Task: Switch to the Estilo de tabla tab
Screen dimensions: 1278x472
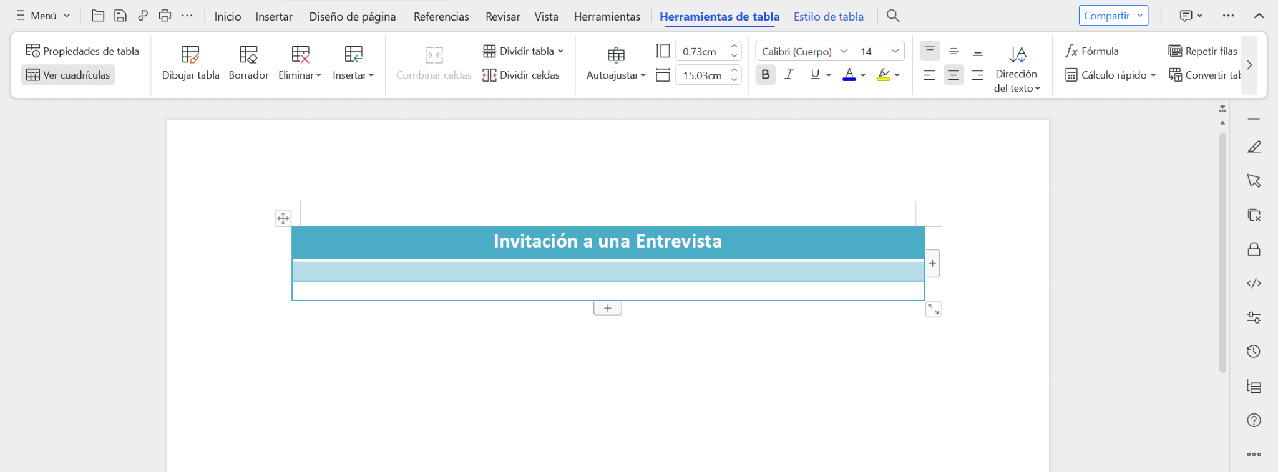Action: [x=829, y=17]
